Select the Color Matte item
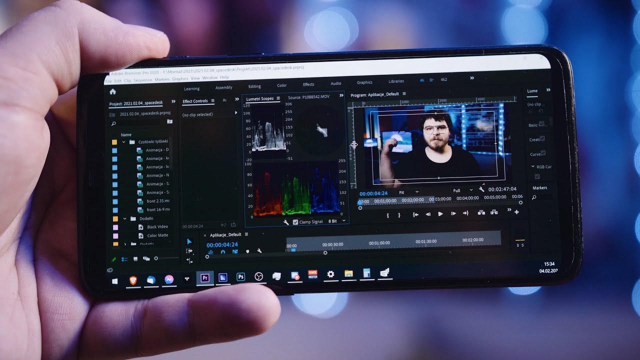Viewport: 640px width, 360px height. point(157,235)
